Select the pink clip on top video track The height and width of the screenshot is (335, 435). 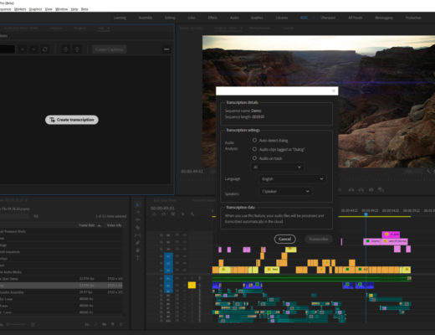tap(391, 234)
